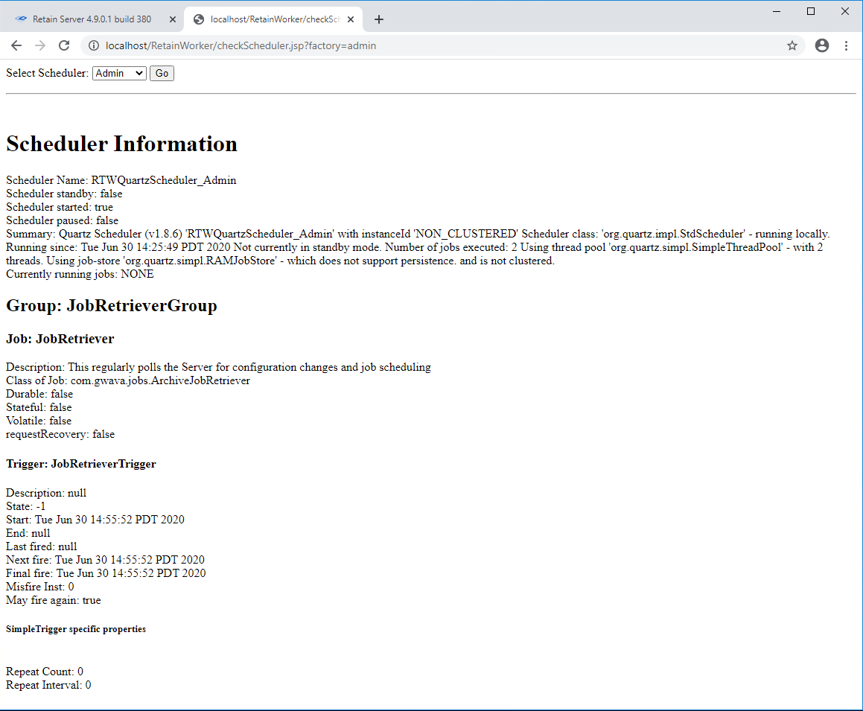Open a new browser tab
The height and width of the screenshot is (711, 863).
pyautogui.click(x=379, y=19)
